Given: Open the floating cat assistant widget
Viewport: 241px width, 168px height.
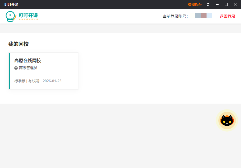Looking at the screenshot, I should pos(227,120).
